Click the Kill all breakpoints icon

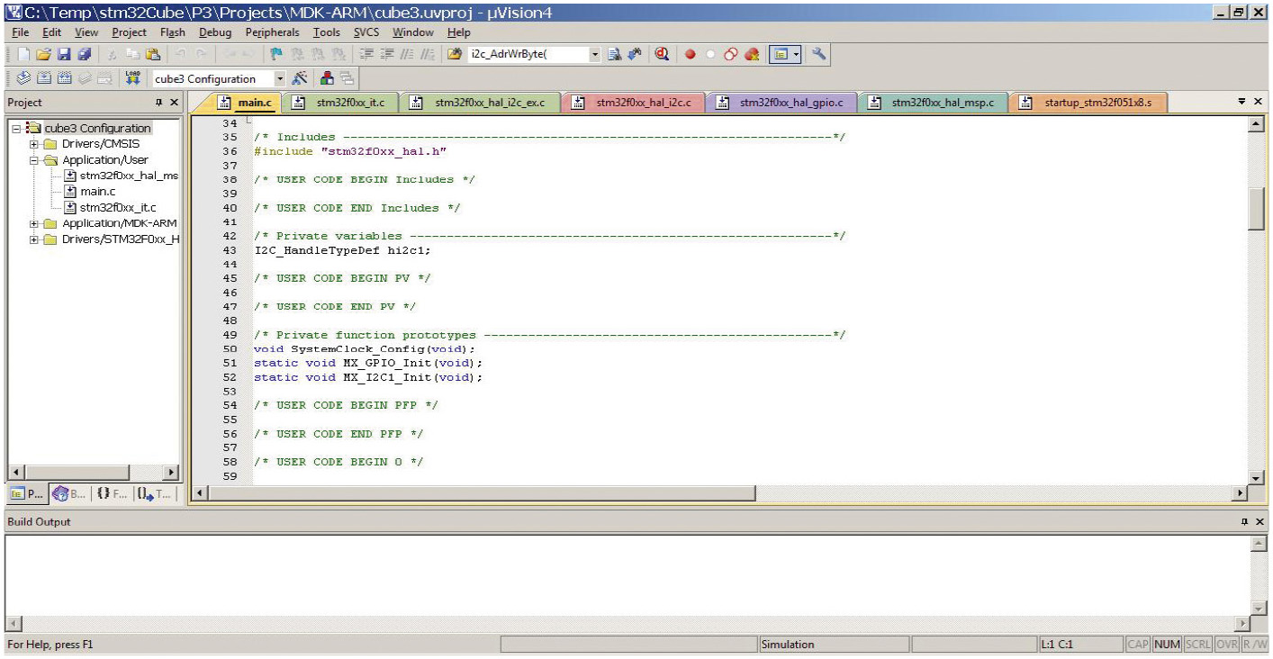[752, 54]
